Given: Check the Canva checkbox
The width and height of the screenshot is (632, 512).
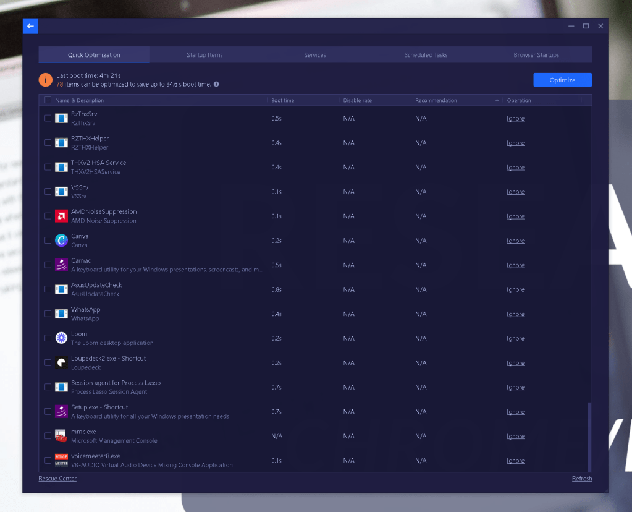Looking at the screenshot, I should click(48, 241).
